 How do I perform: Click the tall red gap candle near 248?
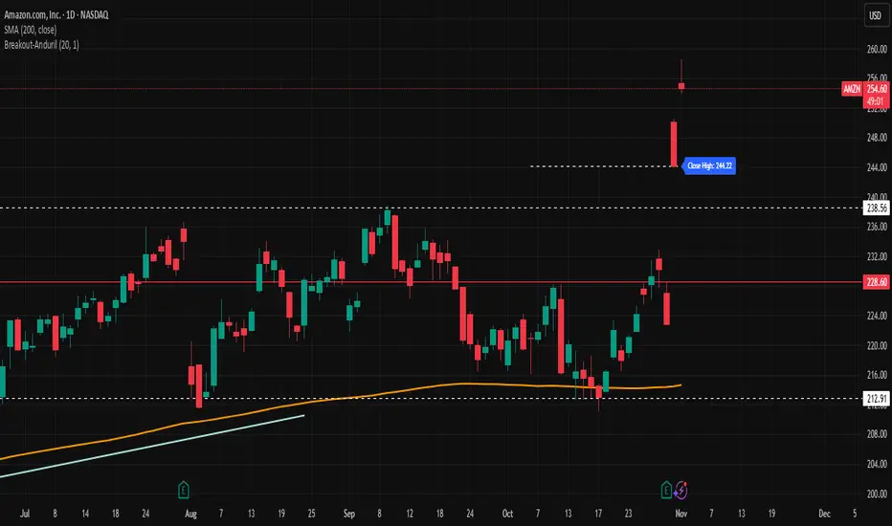(x=674, y=143)
